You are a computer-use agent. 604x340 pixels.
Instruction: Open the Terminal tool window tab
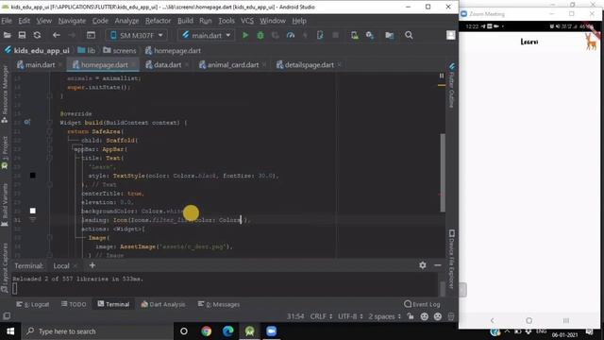tap(113, 304)
